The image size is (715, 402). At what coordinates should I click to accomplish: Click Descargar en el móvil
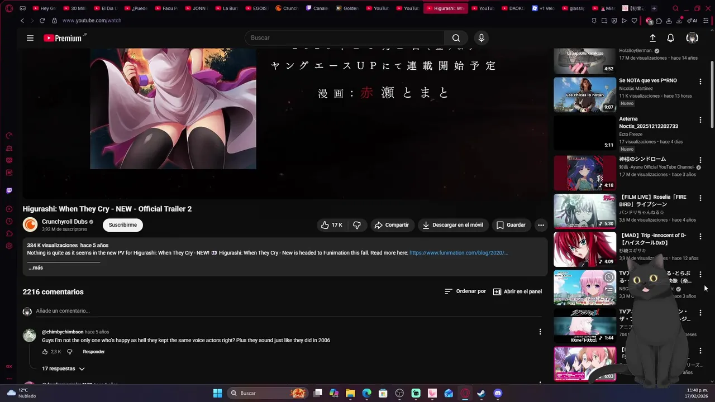pos(452,225)
